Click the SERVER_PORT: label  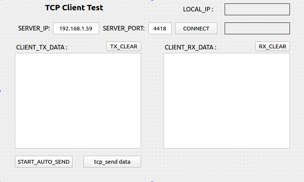(124, 29)
